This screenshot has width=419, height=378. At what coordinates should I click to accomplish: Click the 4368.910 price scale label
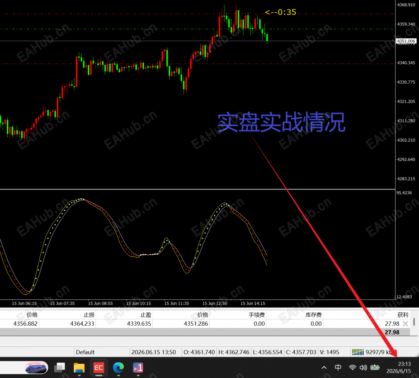click(406, 5)
